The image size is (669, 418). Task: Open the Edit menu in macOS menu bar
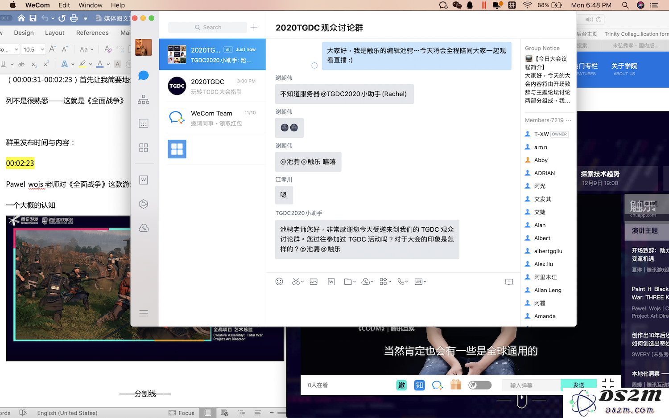point(64,5)
